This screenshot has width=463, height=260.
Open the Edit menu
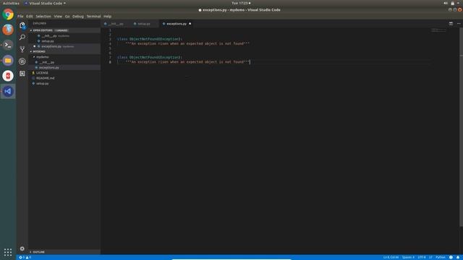pos(29,16)
